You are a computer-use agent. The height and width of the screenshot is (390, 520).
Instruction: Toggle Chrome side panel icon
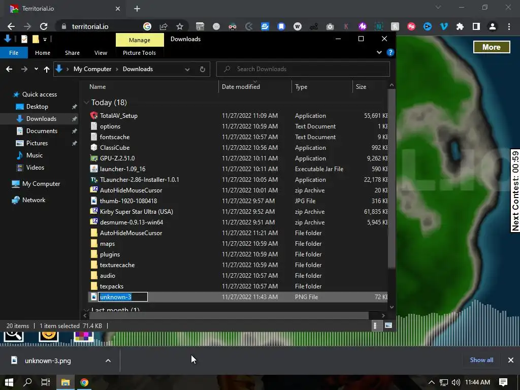click(476, 26)
